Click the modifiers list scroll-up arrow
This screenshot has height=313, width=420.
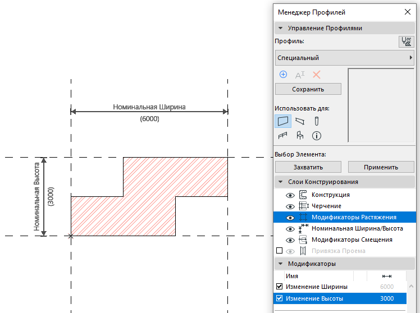411,286
